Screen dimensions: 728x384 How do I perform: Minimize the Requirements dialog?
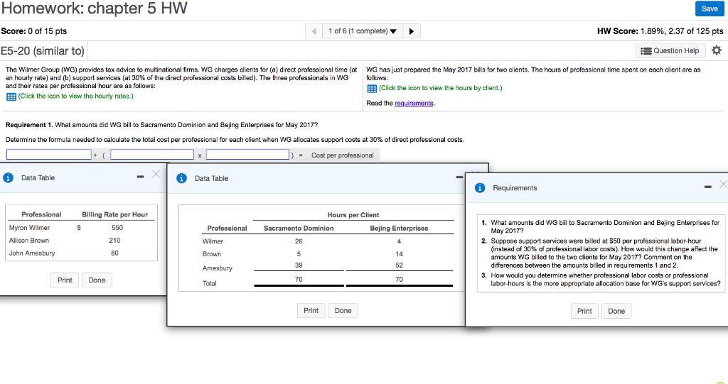(708, 187)
